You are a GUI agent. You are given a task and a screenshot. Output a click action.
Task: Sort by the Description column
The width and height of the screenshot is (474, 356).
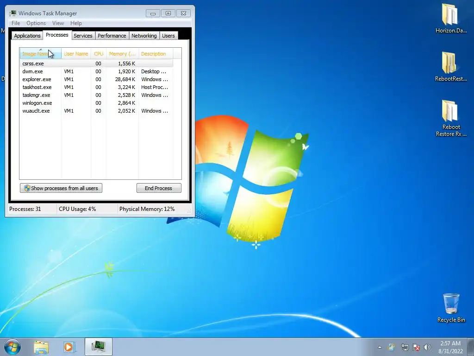coord(156,54)
